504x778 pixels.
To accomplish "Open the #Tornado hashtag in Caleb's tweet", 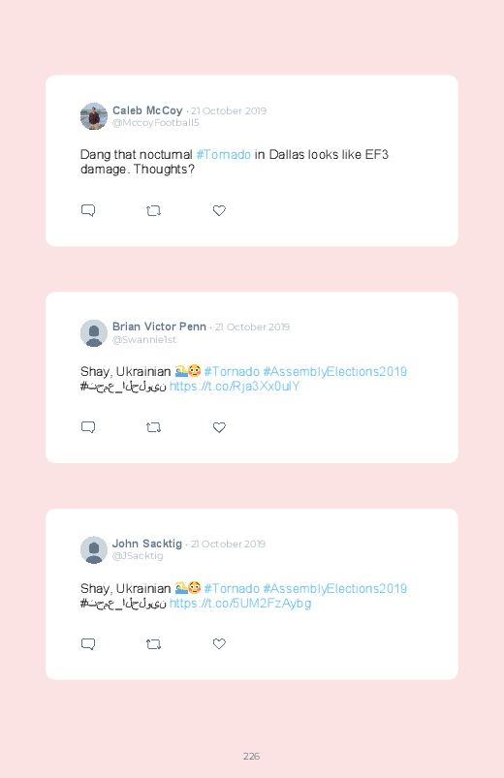I will click(x=224, y=155).
